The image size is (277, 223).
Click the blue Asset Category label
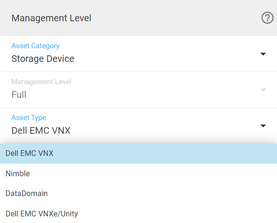(x=36, y=46)
